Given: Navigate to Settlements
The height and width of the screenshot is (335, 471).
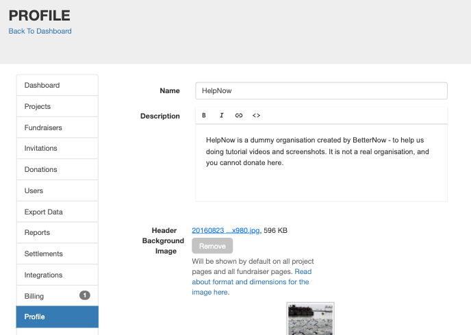Looking at the screenshot, I should point(58,253).
